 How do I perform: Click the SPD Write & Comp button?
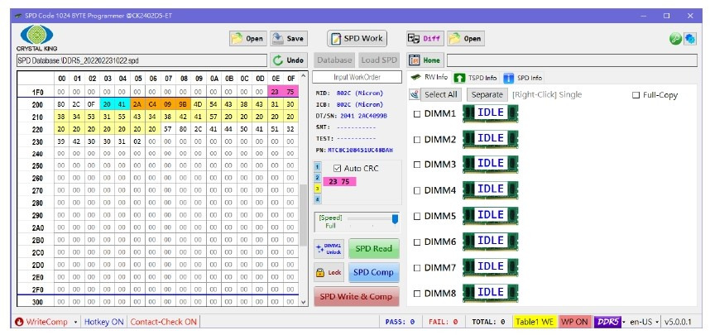point(357,296)
